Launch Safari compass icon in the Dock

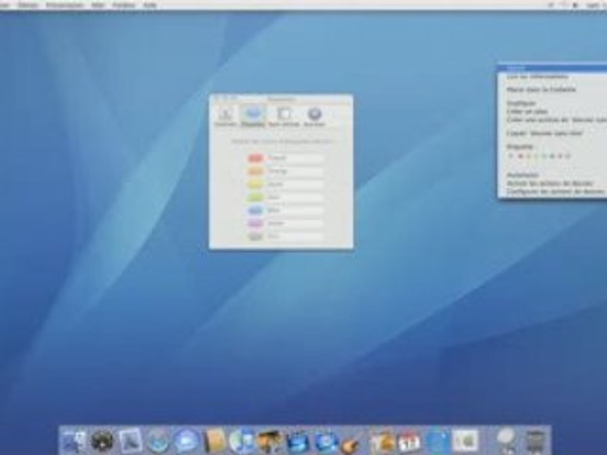pyautogui.click(x=158, y=441)
